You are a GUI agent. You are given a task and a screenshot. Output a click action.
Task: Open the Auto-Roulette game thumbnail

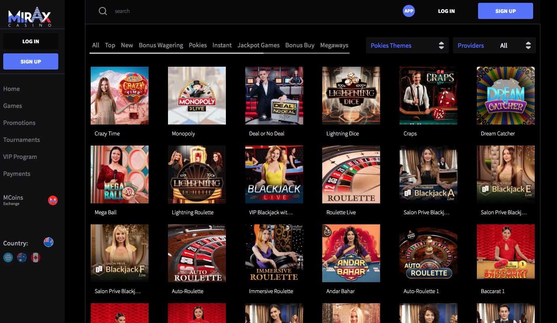(x=197, y=253)
